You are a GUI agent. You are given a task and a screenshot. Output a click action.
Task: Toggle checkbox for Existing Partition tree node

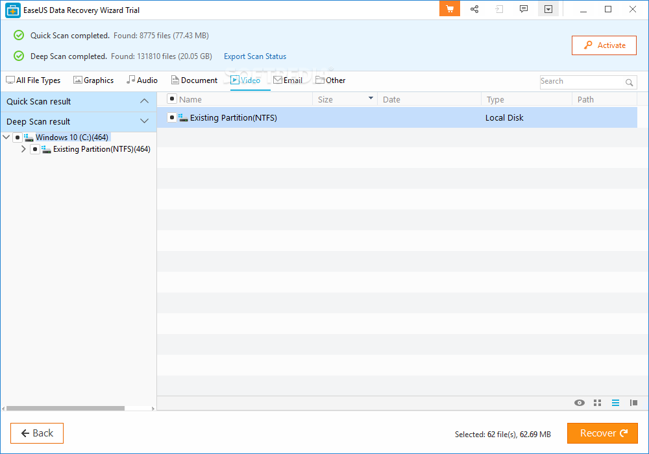tap(35, 149)
